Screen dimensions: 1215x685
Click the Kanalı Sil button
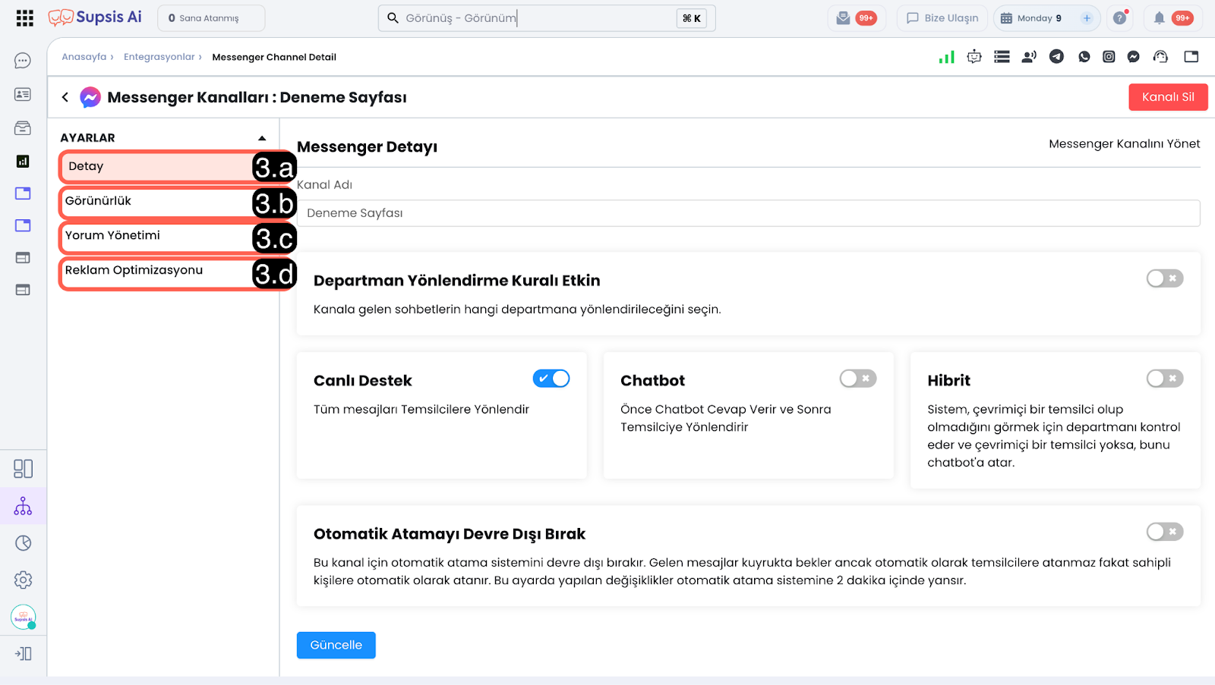[x=1168, y=97]
